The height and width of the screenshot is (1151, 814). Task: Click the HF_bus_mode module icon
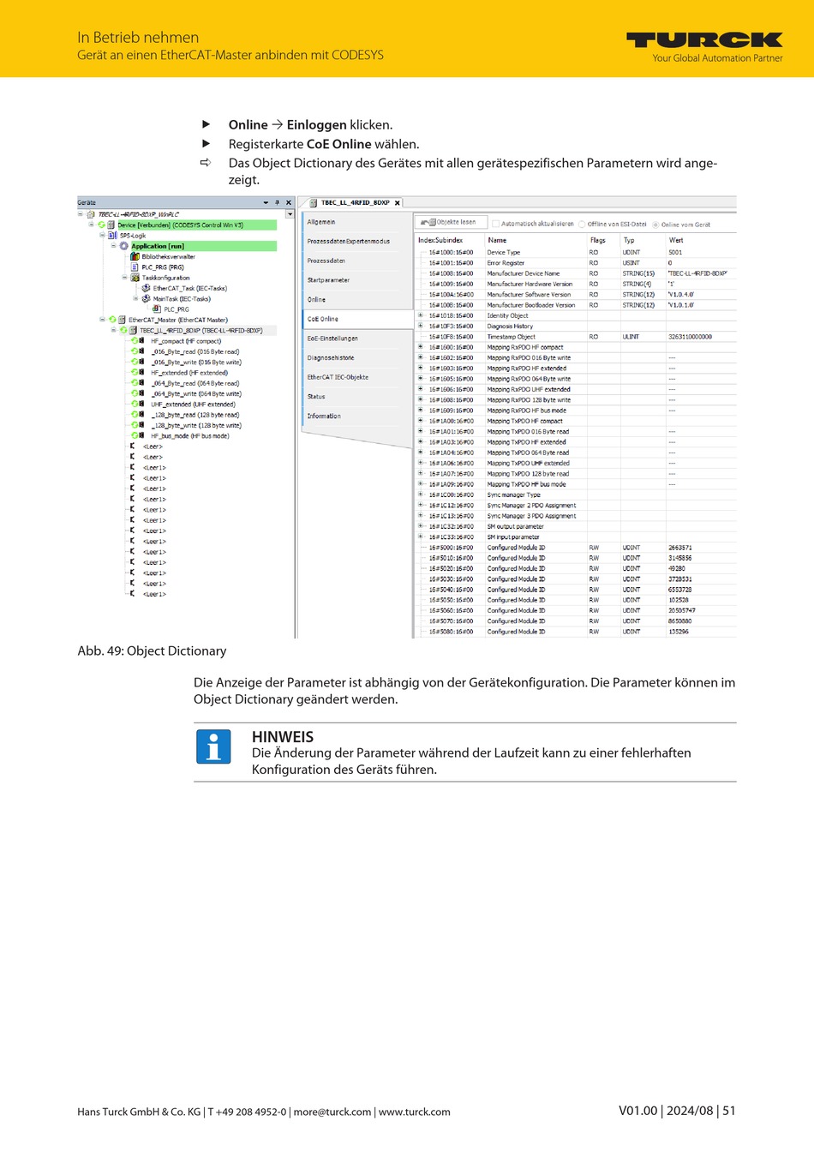click(x=141, y=435)
